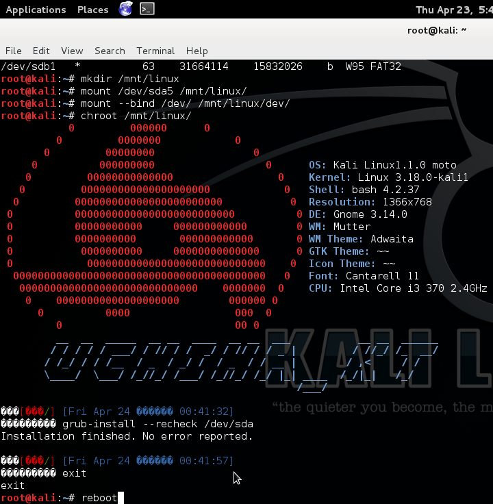Click the 'Kernel: Linux 3.18.0-kali1' line
The height and width of the screenshot is (504, 493).
coord(388,177)
